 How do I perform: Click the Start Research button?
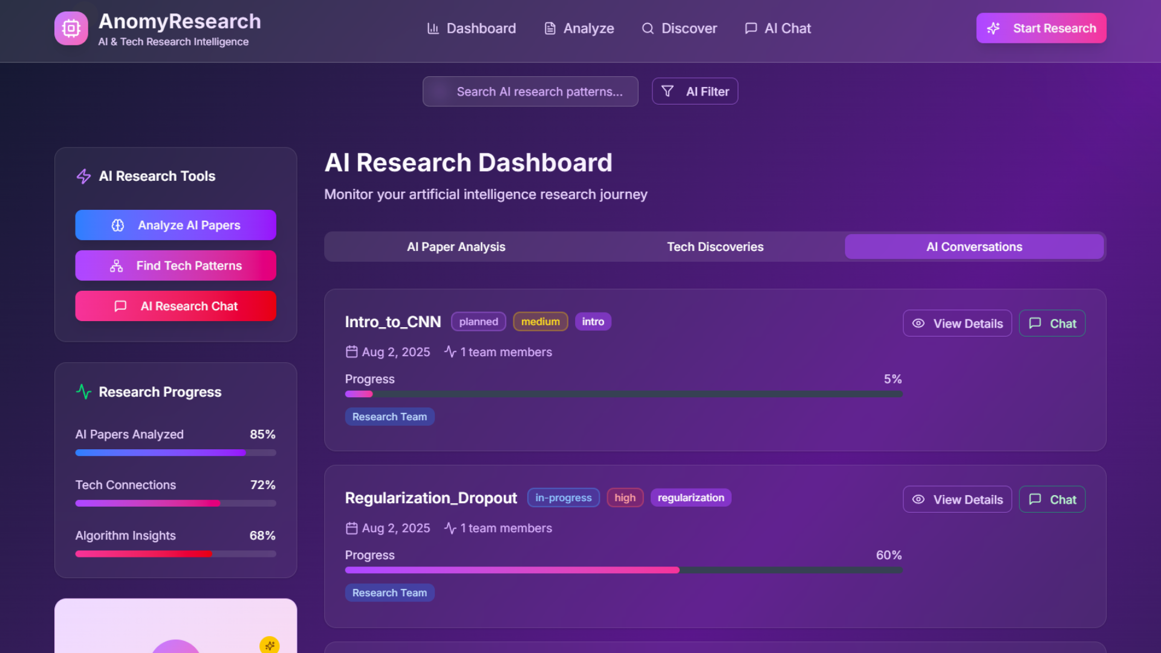(x=1041, y=28)
